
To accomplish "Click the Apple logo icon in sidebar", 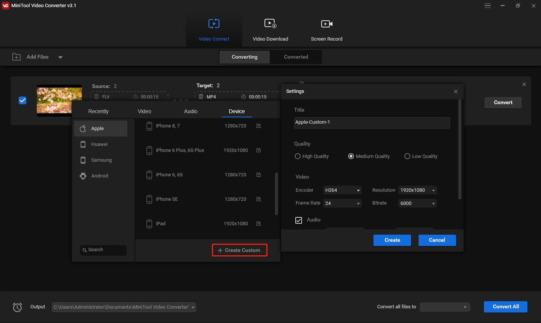I will coord(83,129).
